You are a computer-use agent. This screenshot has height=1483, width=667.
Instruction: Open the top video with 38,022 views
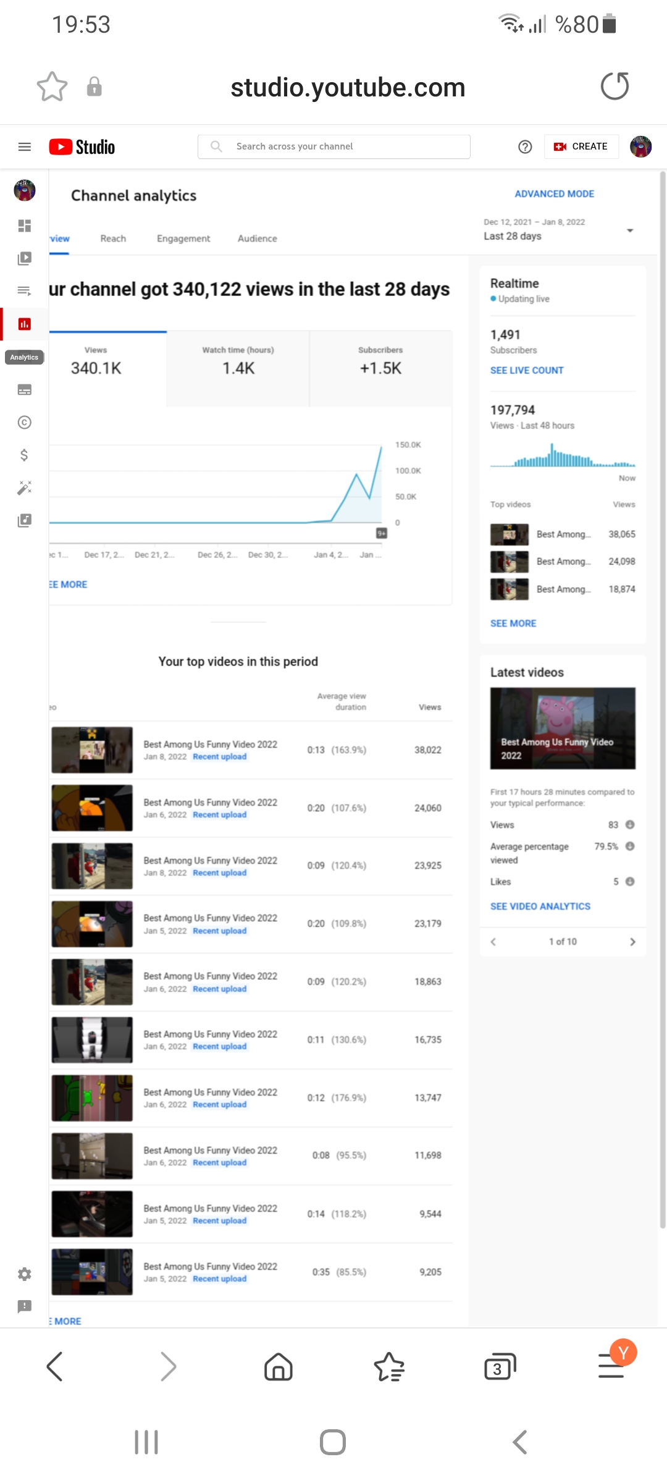(251, 750)
